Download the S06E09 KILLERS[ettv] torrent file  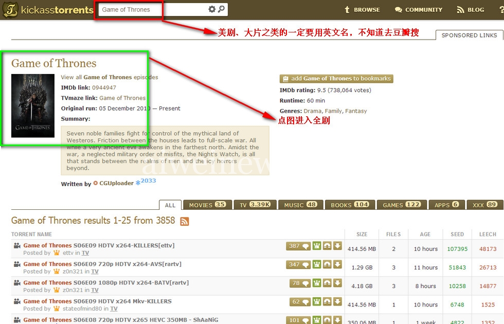pos(337,246)
